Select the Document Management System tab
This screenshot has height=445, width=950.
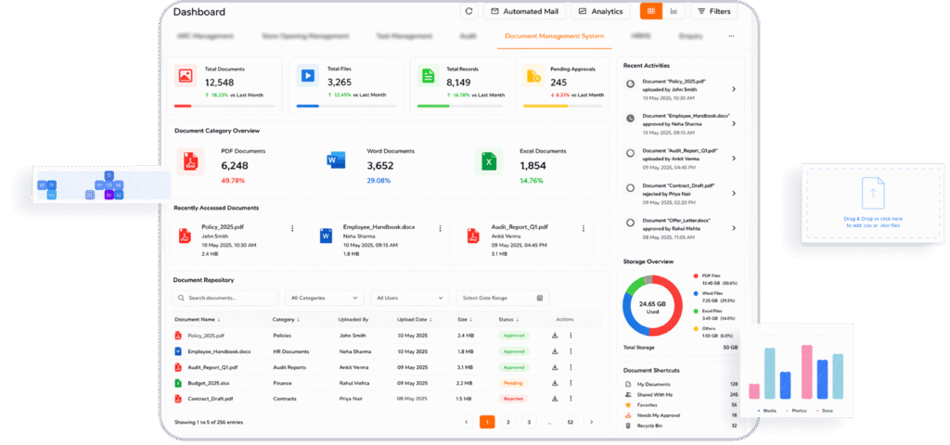(554, 36)
